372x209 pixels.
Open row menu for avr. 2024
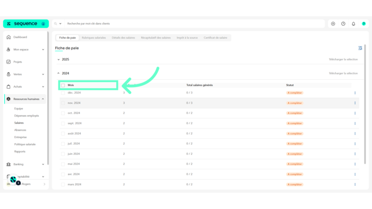click(x=355, y=174)
